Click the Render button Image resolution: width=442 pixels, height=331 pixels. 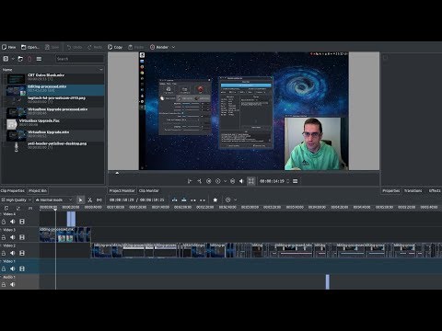(x=159, y=47)
